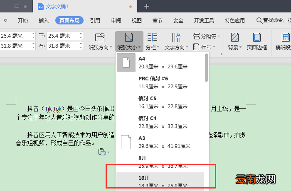
Task: Choose 16开 paper size
Action: tap(160, 182)
